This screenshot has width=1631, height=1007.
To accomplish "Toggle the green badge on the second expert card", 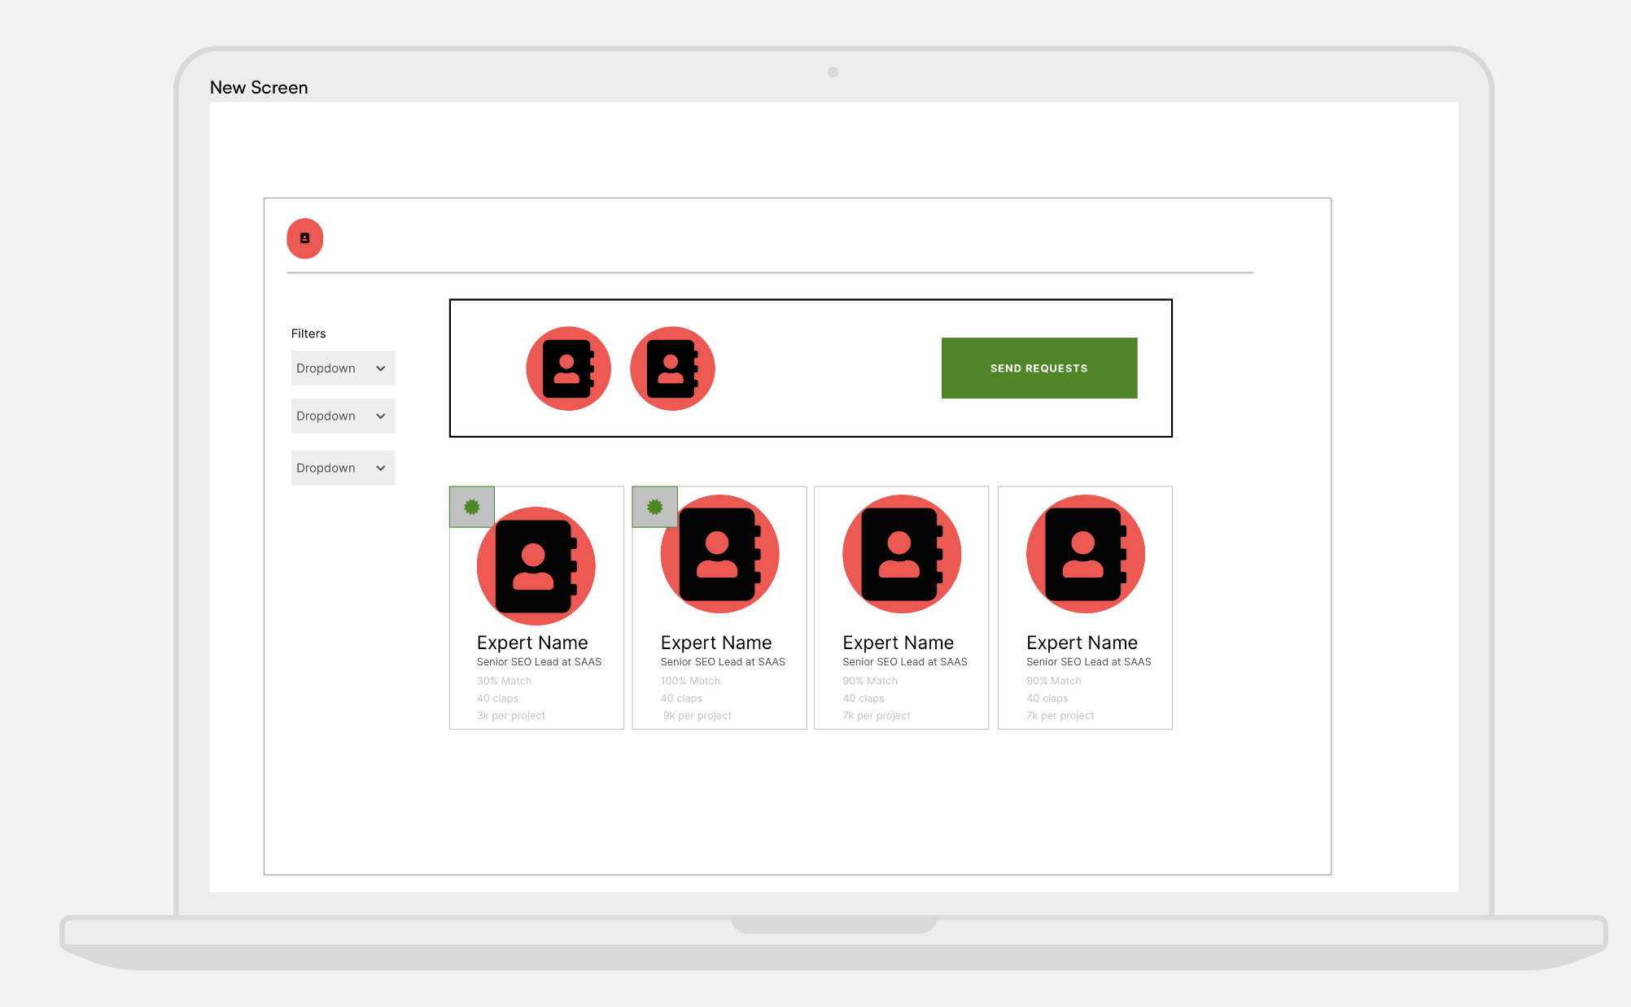I will 654,506.
